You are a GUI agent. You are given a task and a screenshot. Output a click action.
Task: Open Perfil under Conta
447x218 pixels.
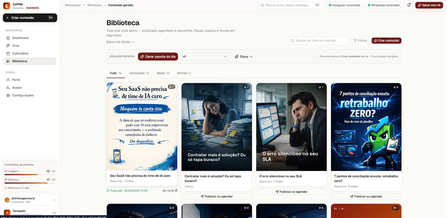tap(30, 80)
